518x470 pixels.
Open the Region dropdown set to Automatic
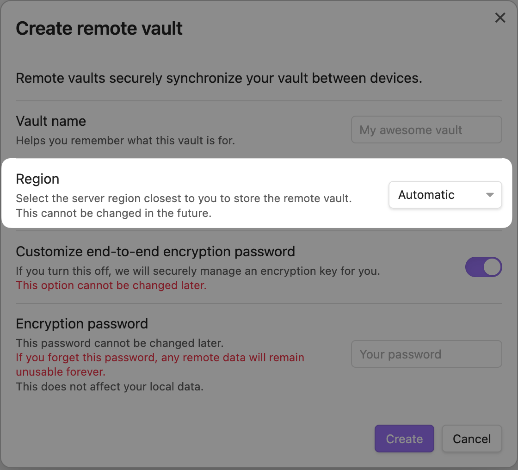tap(445, 195)
